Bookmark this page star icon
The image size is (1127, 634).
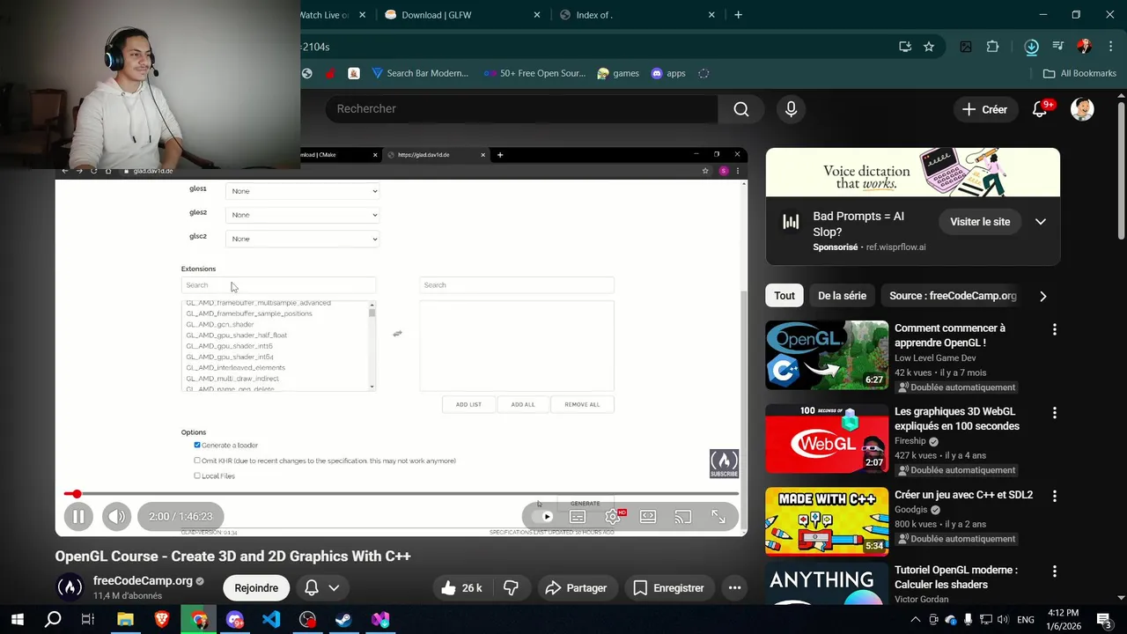tap(929, 47)
